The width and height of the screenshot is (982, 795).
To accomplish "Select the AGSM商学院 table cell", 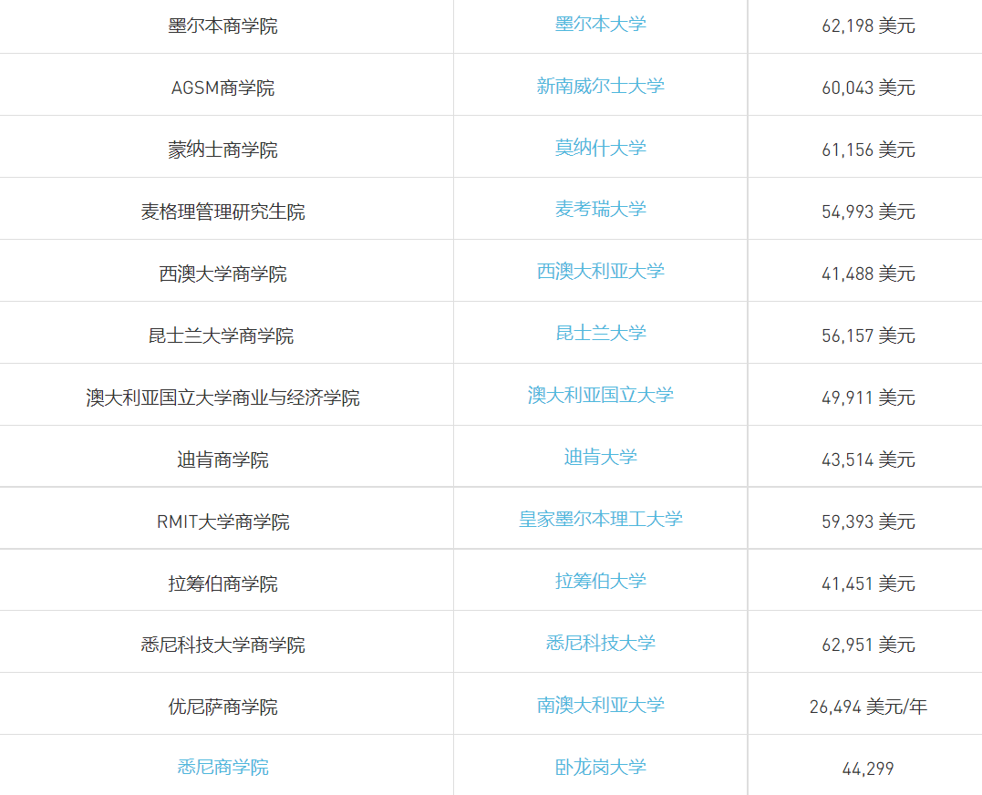I will (x=222, y=88).
